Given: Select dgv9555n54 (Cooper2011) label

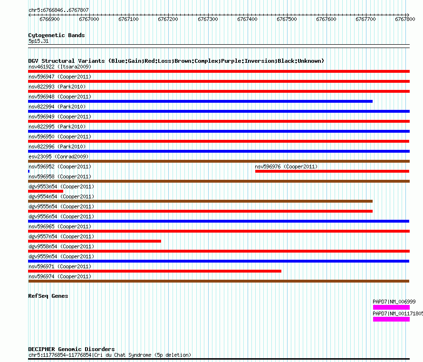Looking at the screenshot, I should click(61, 206).
